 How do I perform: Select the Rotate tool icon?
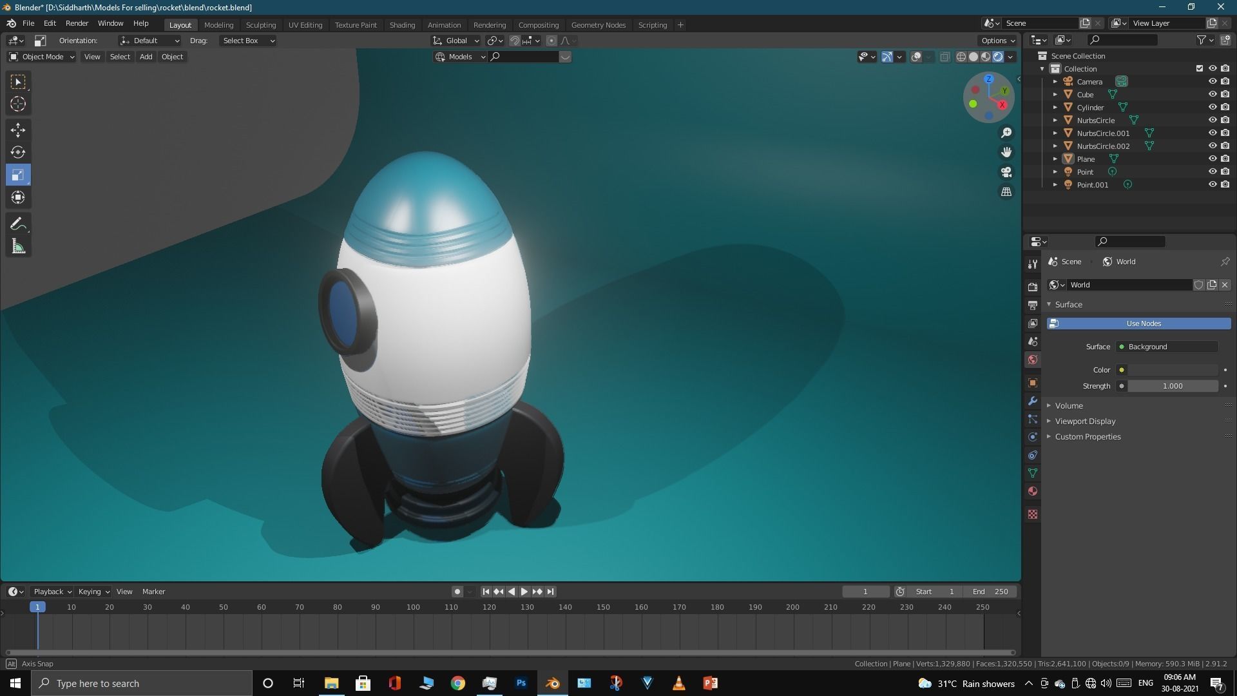18,152
